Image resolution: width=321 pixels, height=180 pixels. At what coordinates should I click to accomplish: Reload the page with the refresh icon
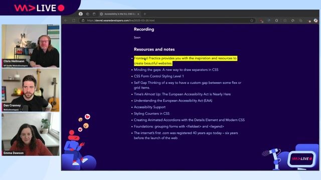pos(74,20)
